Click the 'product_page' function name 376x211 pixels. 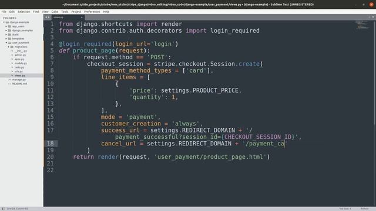point(94,50)
